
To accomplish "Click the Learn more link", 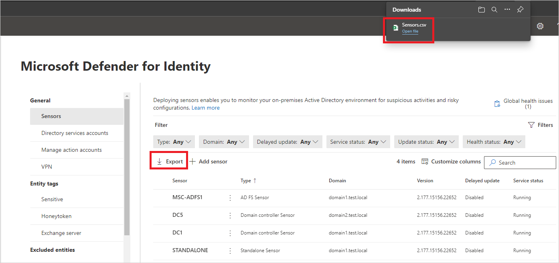I will pyautogui.click(x=205, y=108).
